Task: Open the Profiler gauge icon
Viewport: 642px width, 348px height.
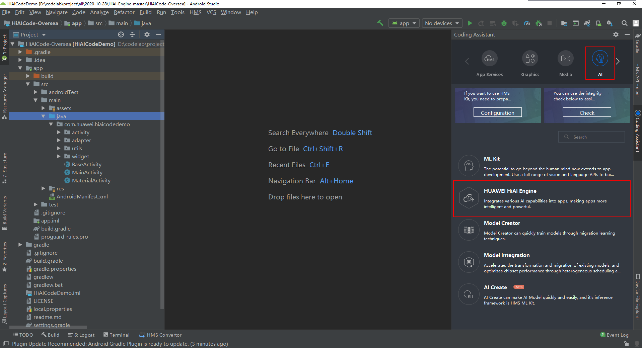Action: [x=527, y=23]
